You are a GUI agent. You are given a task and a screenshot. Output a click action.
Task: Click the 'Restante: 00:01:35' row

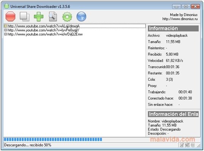tap(163, 73)
